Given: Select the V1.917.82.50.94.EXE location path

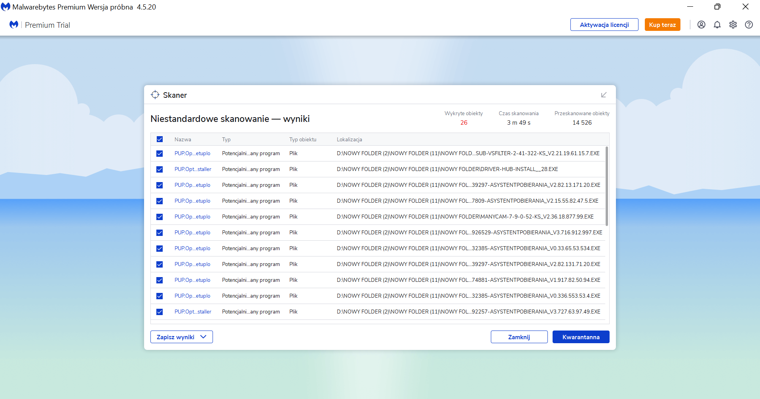Looking at the screenshot, I should (x=469, y=280).
